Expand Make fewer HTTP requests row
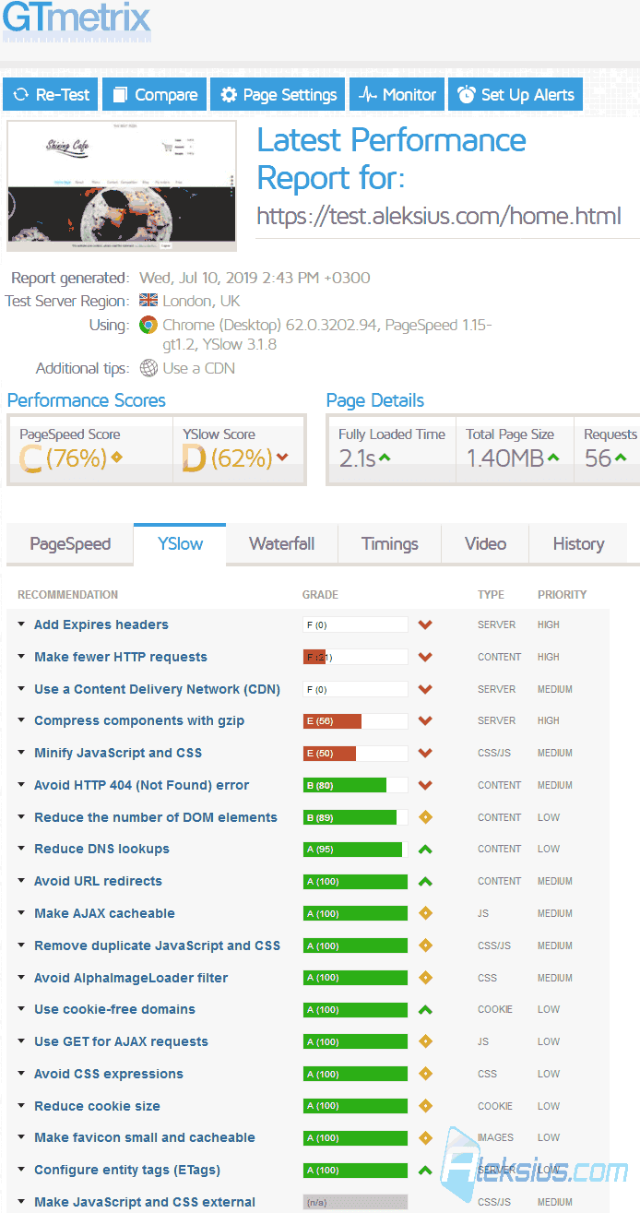640x1213 pixels. pyautogui.click(x=120, y=657)
